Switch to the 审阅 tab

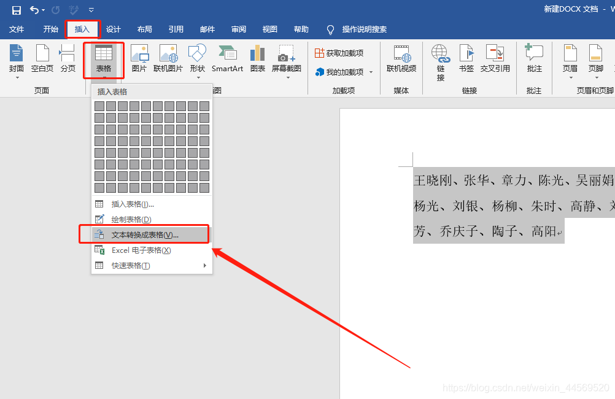pyautogui.click(x=239, y=29)
